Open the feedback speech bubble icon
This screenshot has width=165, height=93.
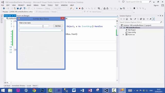pyautogui.click(x=123, y=2)
